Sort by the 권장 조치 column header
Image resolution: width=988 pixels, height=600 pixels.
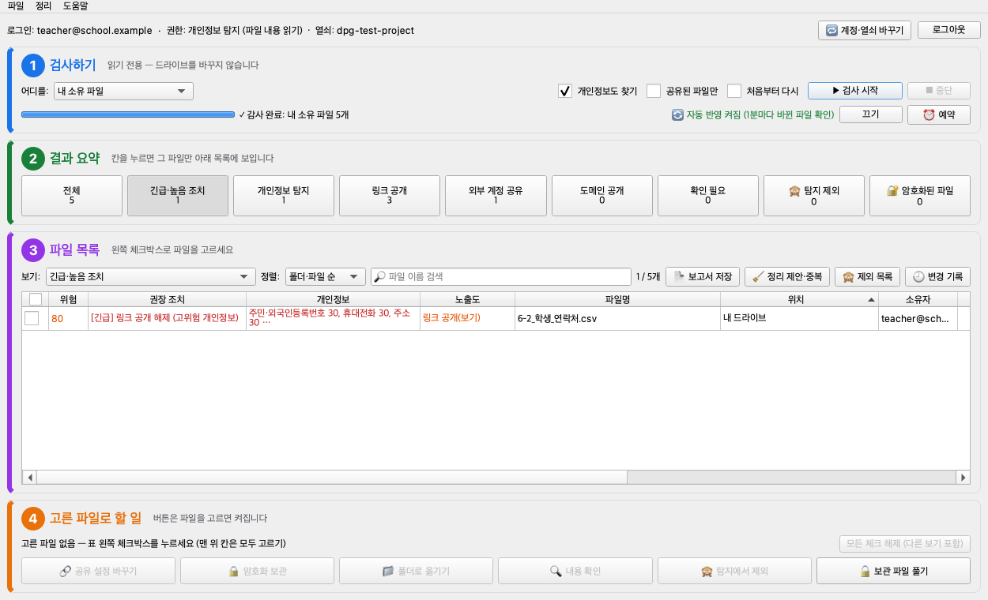coord(168,299)
